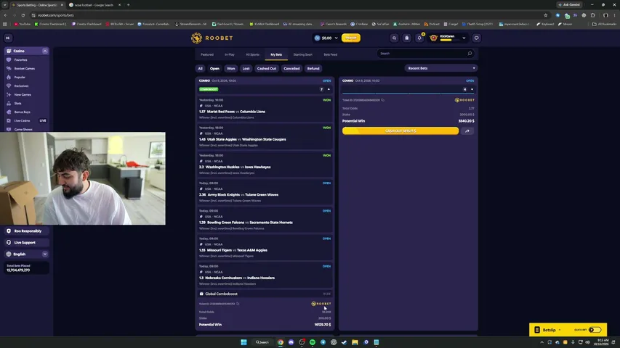Click Roo Responsibly in sidebar
The height and width of the screenshot is (348, 620).
pyautogui.click(x=27, y=231)
